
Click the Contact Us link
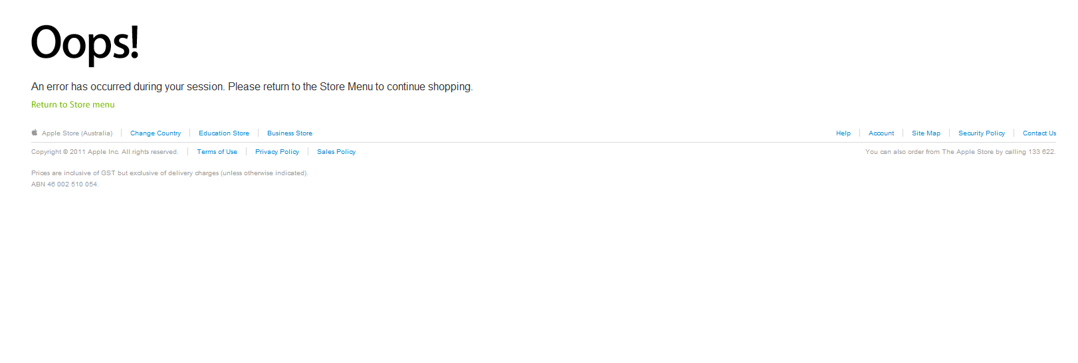pyautogui.click(x=1039, y=133)
